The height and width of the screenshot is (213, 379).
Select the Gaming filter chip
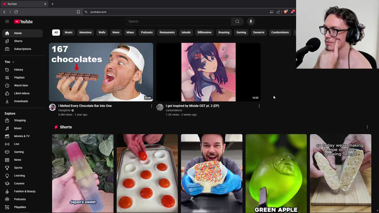click(241, 32)
